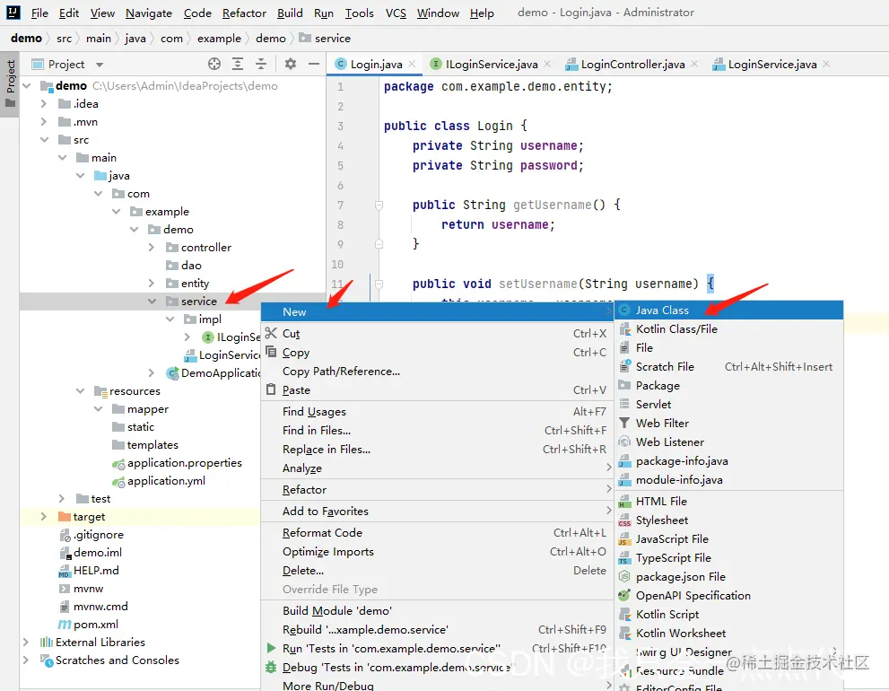Select Package in New submenu
The width and height of the screenshot is (889, 691).
coord(729,386)
